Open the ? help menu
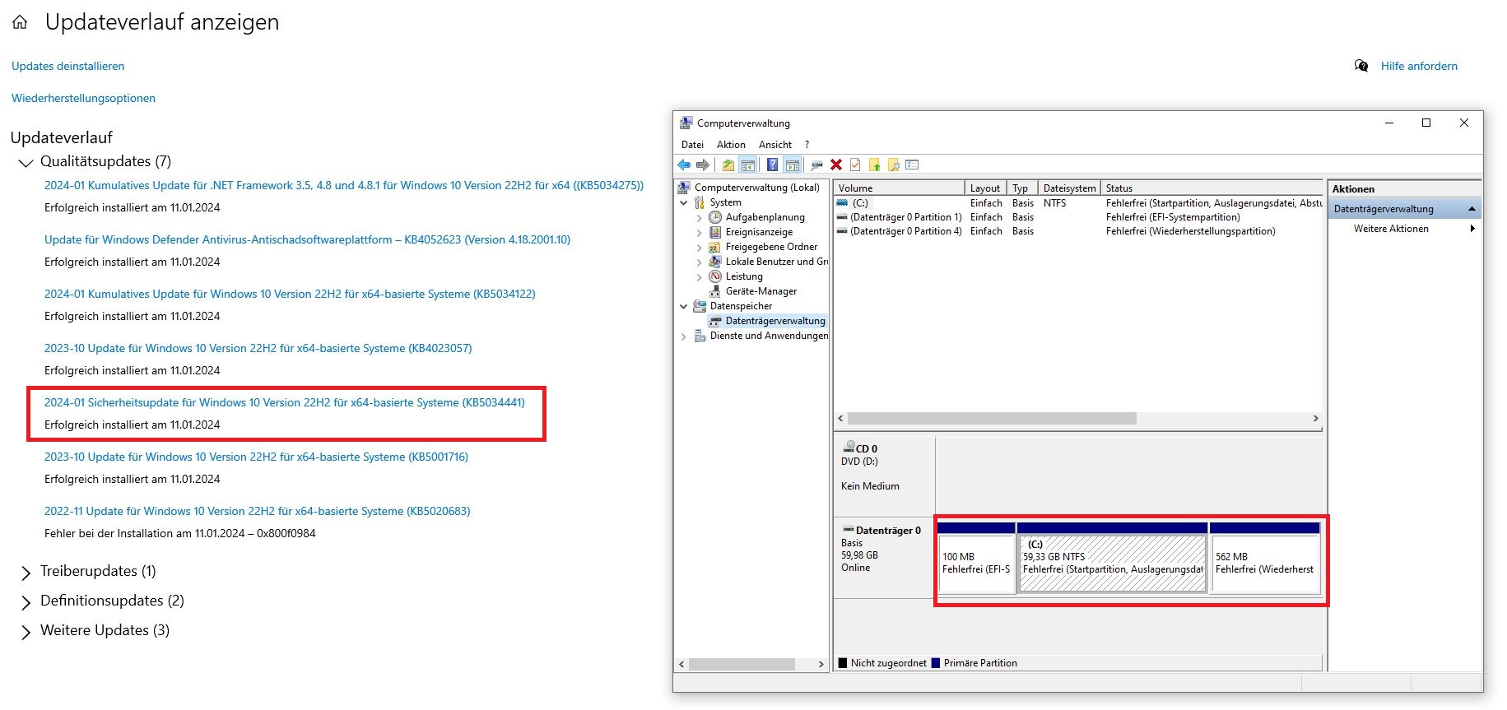1507x710 pixels. (x=807, y=145)
